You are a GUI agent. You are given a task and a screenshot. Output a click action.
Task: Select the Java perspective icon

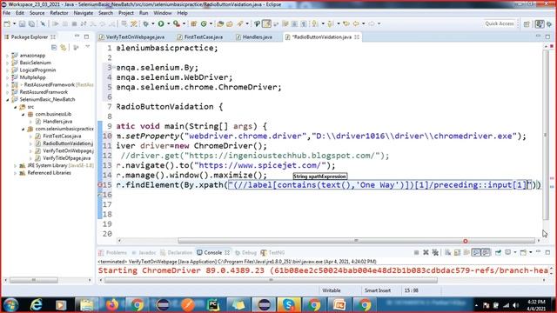coord(540,23)
